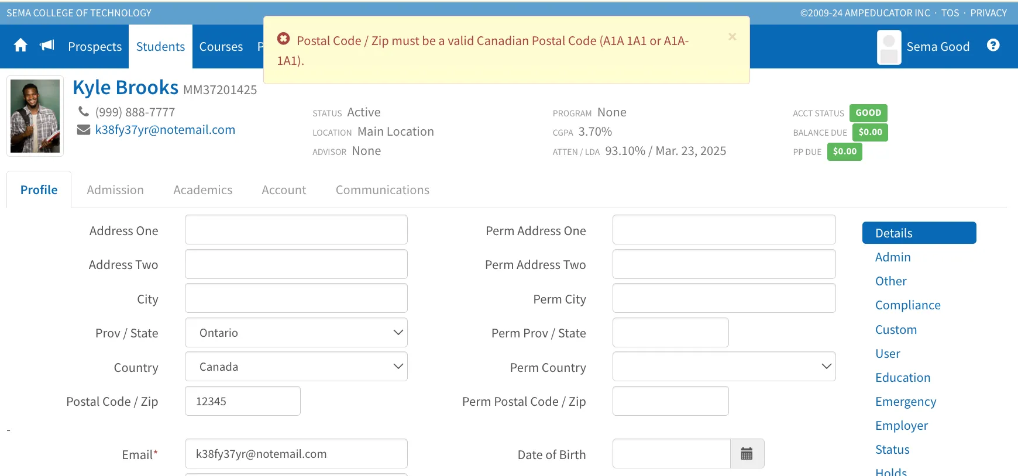
Task: Open the announcements megaphone icon
Action: point(47,46)
